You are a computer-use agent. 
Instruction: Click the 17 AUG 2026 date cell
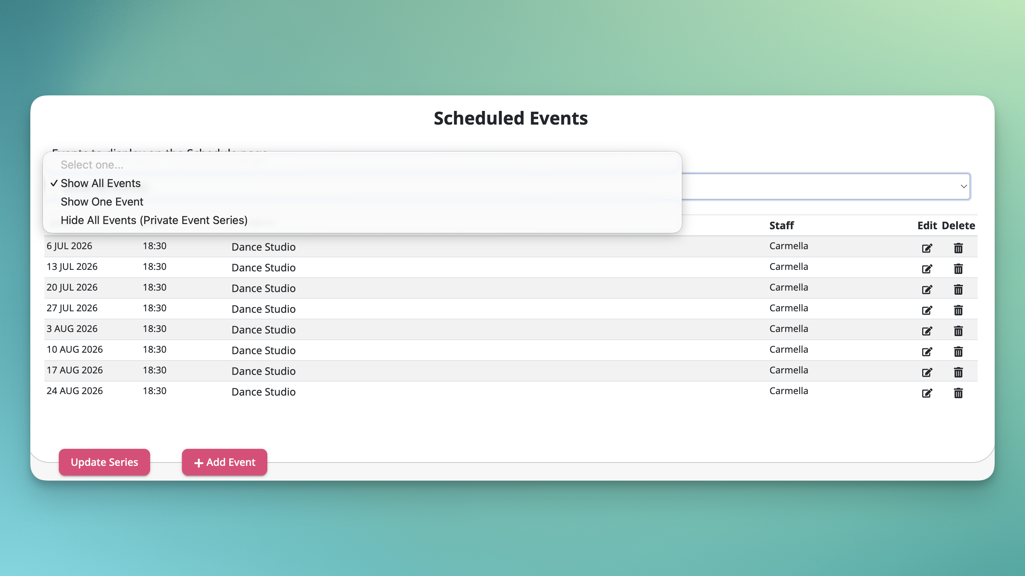point(75,370)
